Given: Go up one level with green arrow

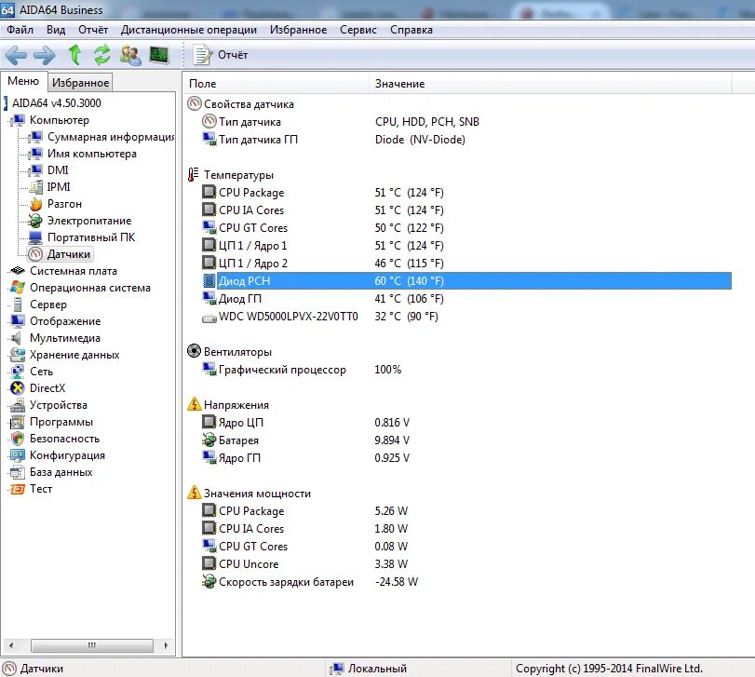Looking at the screenshot, I should click(74, 55).
